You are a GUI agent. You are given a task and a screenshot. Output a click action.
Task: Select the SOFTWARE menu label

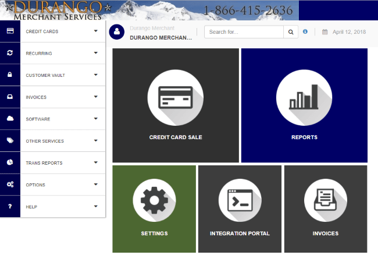(x=38, y=119)
